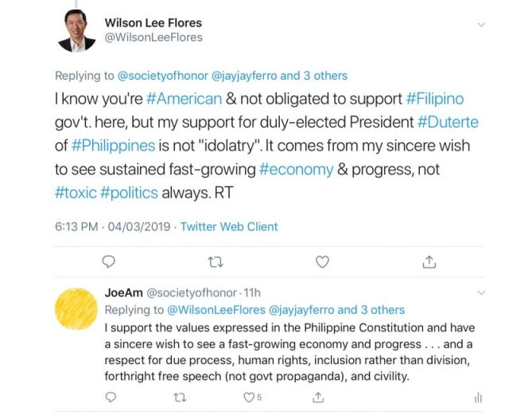Like Wilson Lee Flores's tweet
The width and height of the screenshot is (509, 415).
[322, 261]
